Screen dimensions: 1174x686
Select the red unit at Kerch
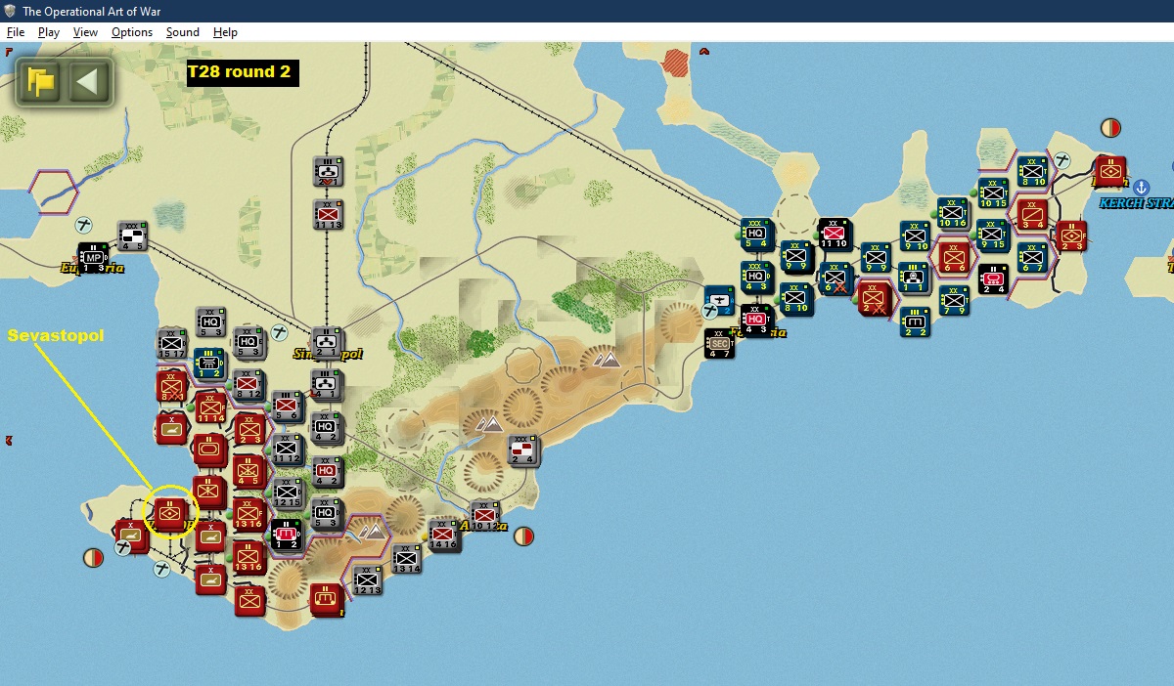[x=1109, y=172]
